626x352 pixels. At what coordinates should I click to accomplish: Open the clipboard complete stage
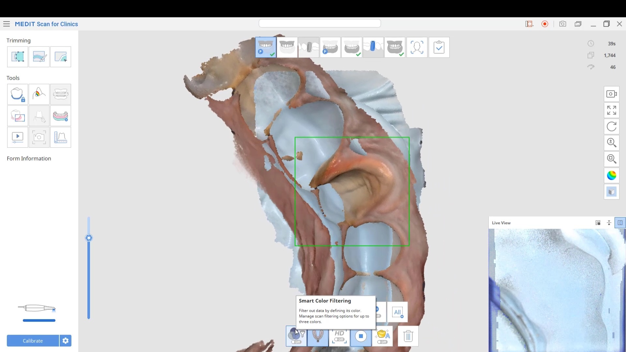pos(439,47)
